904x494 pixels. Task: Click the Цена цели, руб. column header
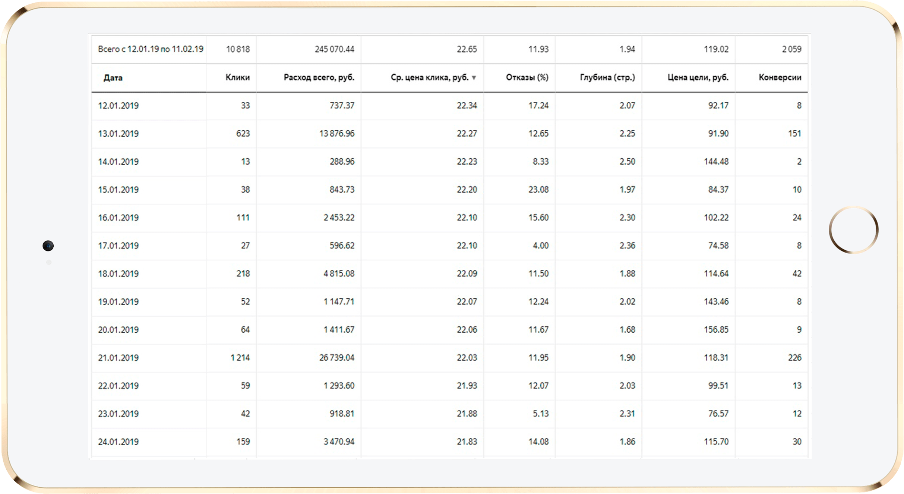click(698, 77)
